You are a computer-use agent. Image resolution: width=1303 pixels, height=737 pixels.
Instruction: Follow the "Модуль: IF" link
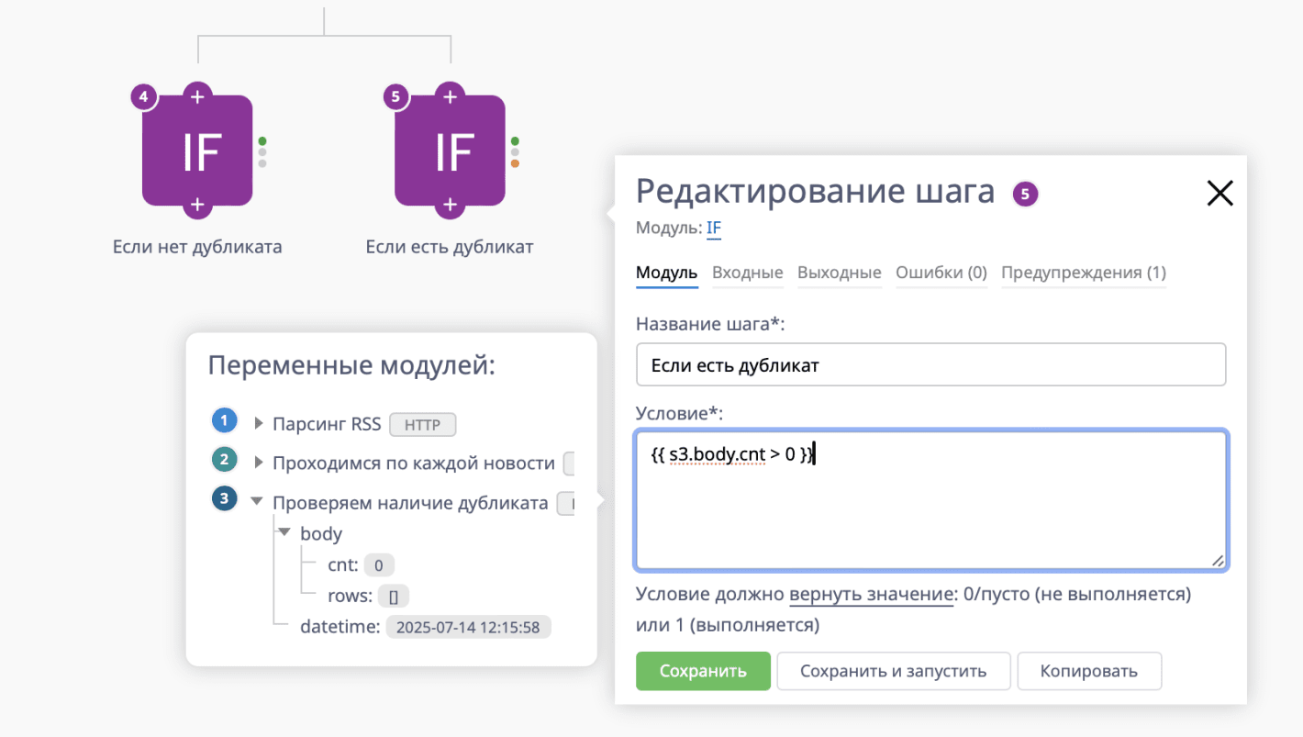coord(713,228)
